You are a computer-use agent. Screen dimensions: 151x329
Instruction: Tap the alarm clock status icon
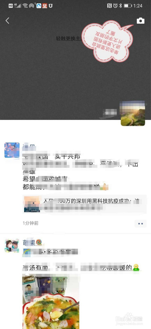[115, 6]
